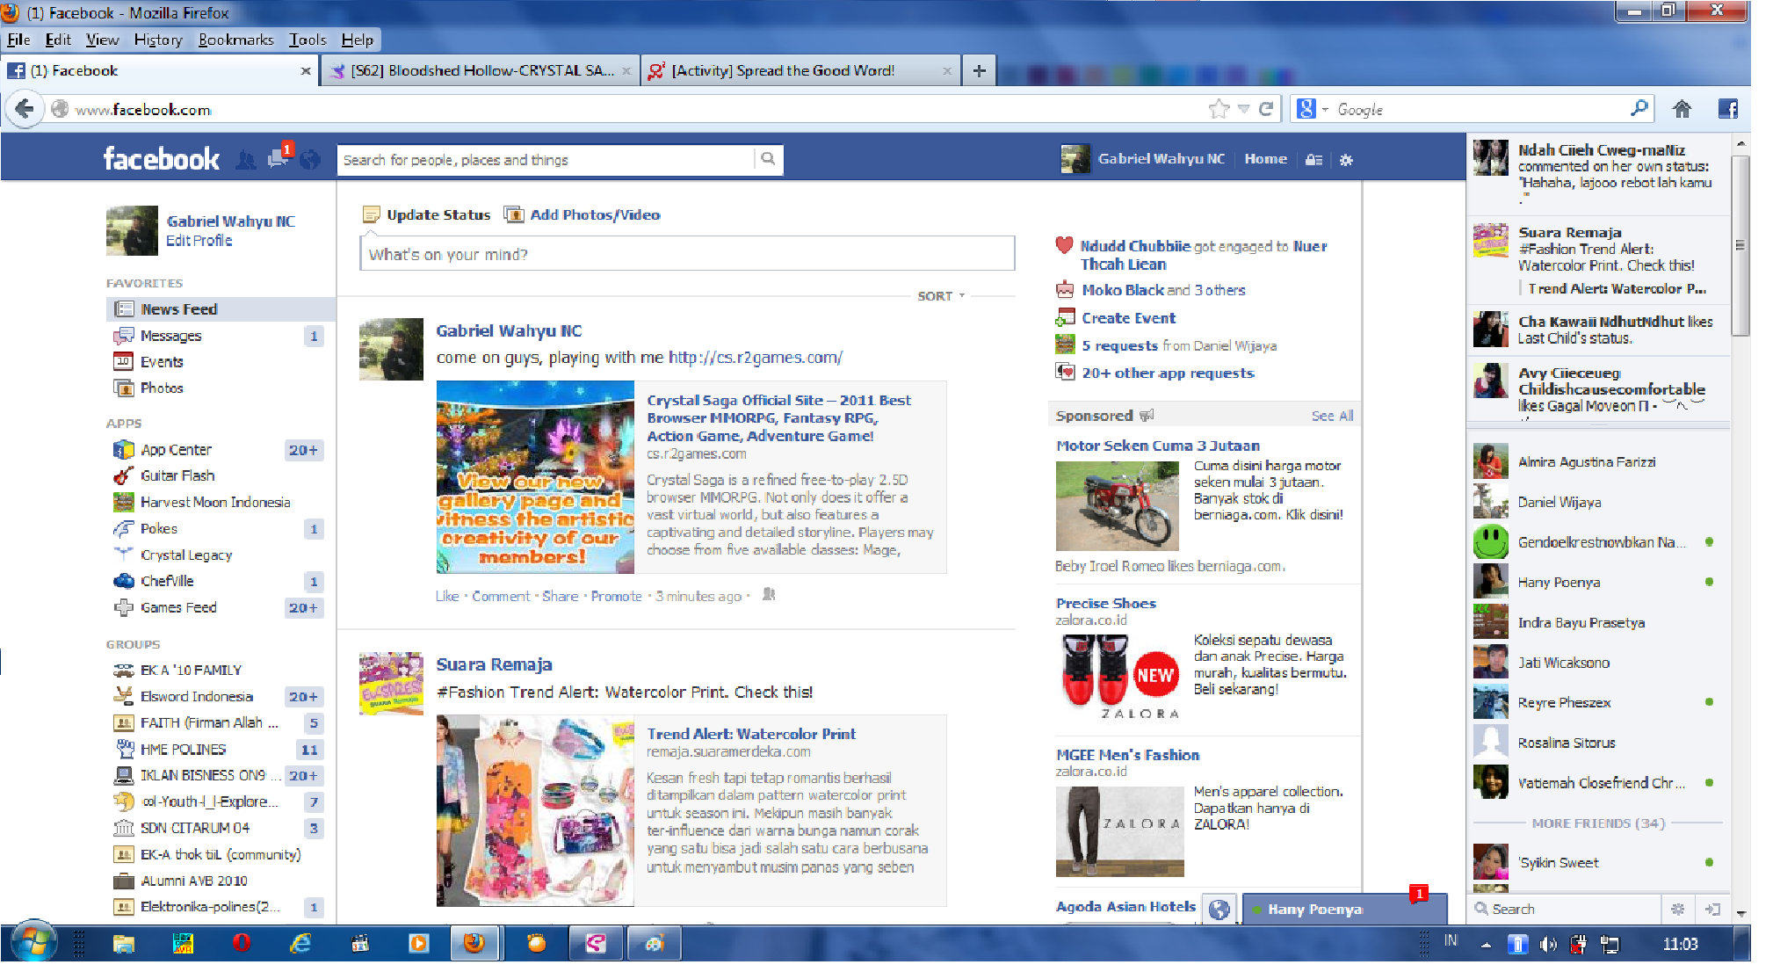Hide chat sidebar using the arrow icon
This screenshot has width=1773, height=979.
point(1711,909)
